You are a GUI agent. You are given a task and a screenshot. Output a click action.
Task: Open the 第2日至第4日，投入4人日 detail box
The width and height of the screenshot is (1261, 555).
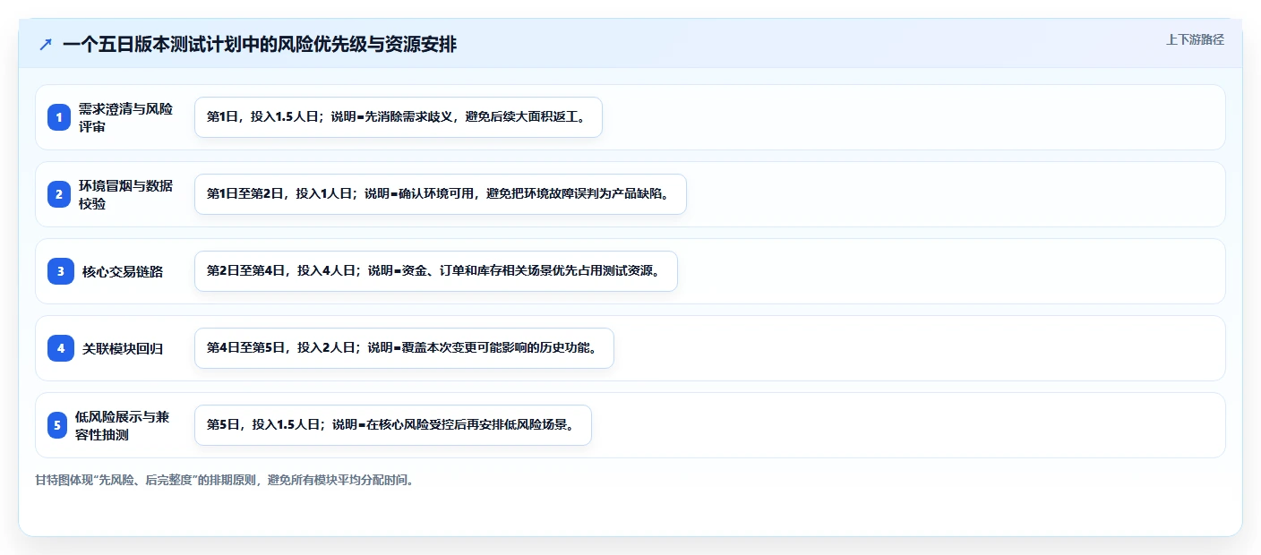click(x=436, y=271)
